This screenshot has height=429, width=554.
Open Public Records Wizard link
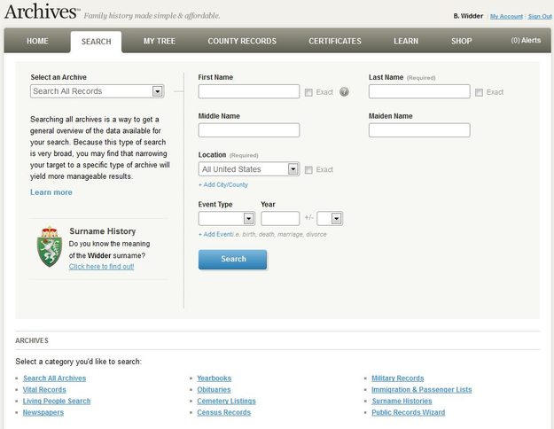tap(408, 412)
